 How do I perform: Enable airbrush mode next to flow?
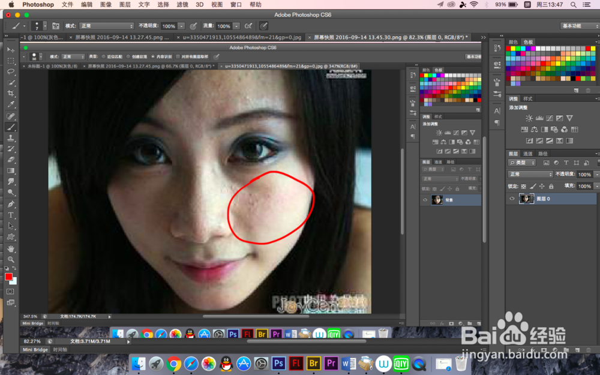(248, 26)
